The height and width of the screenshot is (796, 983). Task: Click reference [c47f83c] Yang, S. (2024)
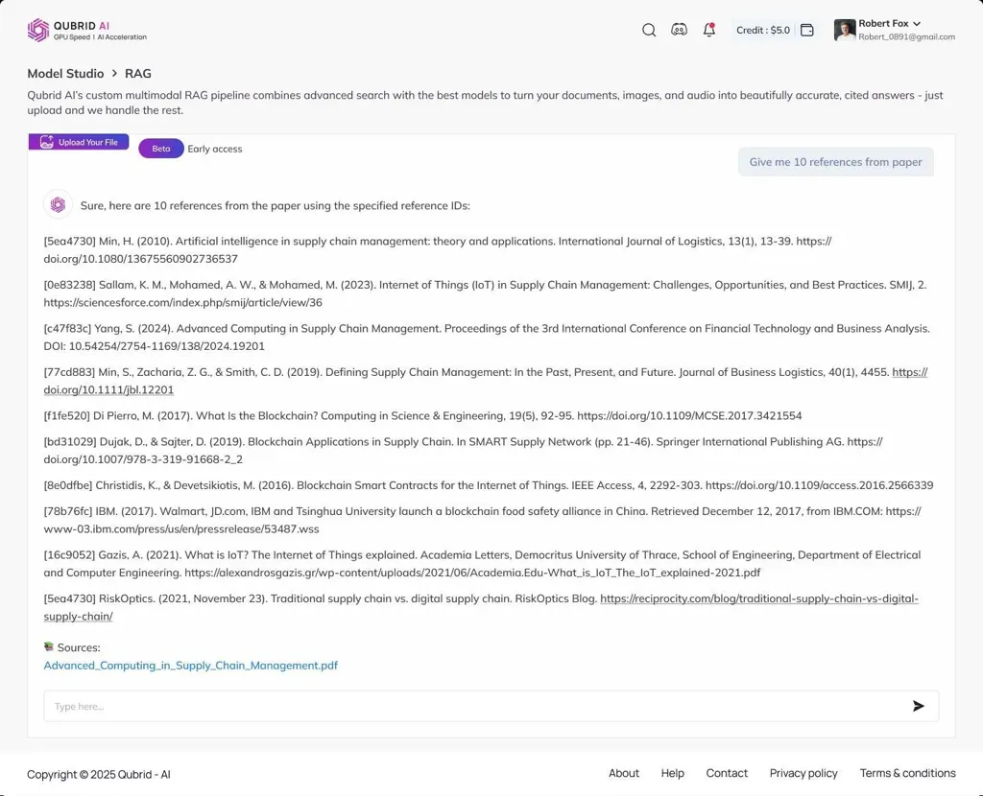click(487, 338)
